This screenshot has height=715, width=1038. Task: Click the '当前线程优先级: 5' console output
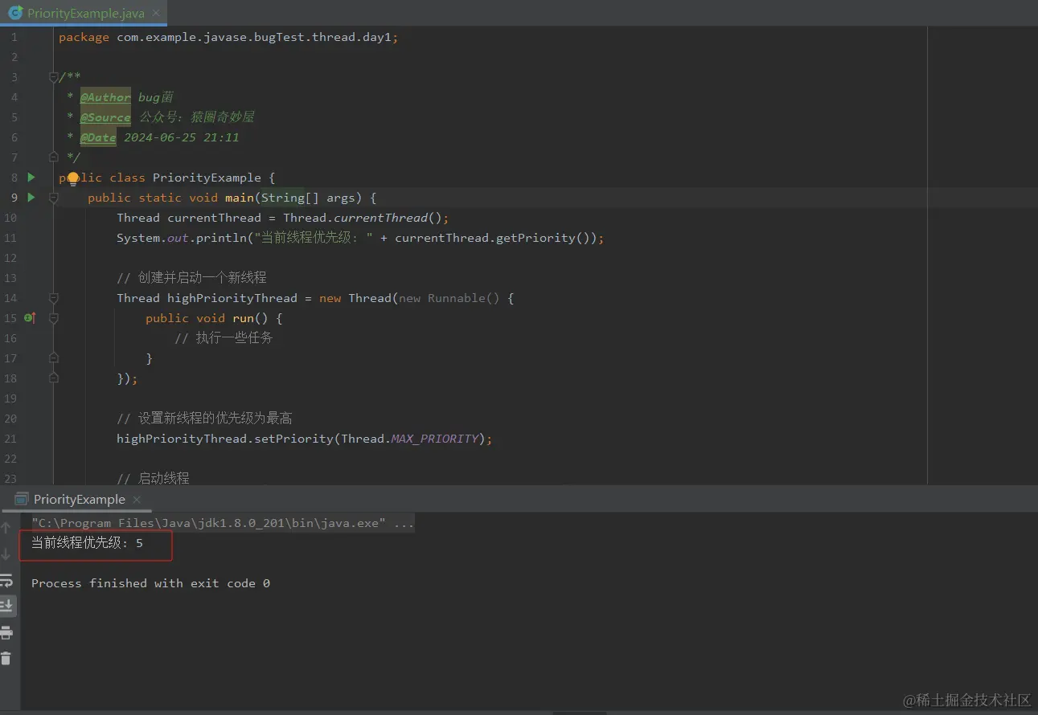point(87,543)
